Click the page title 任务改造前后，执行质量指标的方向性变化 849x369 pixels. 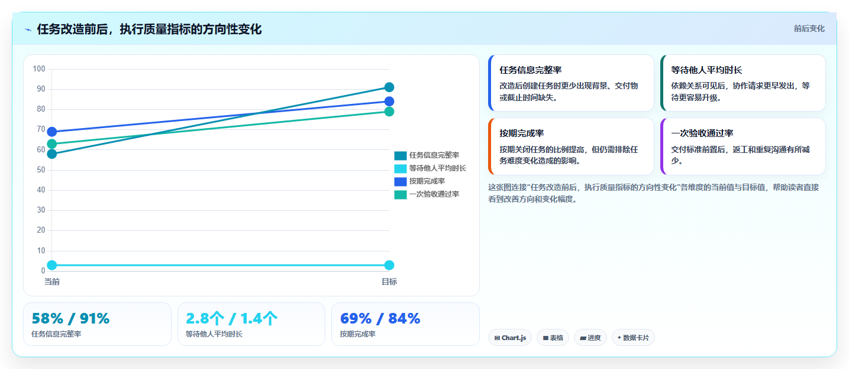[x=149, y=29]
